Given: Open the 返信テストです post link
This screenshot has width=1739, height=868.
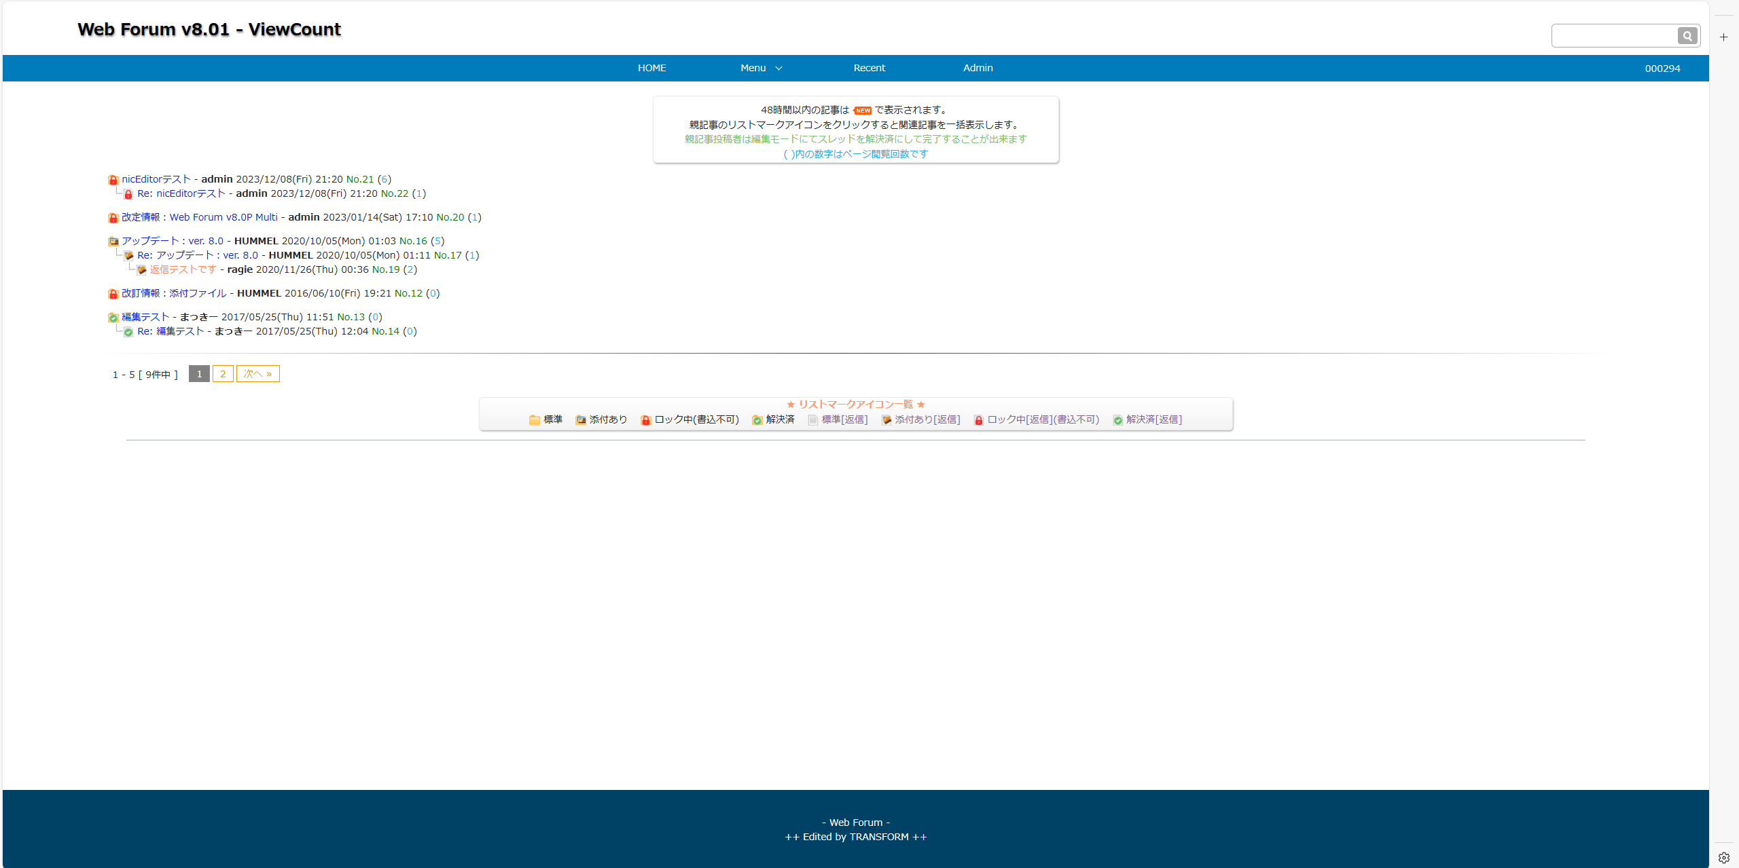Looking at the screenshot, I should point(183,269).
